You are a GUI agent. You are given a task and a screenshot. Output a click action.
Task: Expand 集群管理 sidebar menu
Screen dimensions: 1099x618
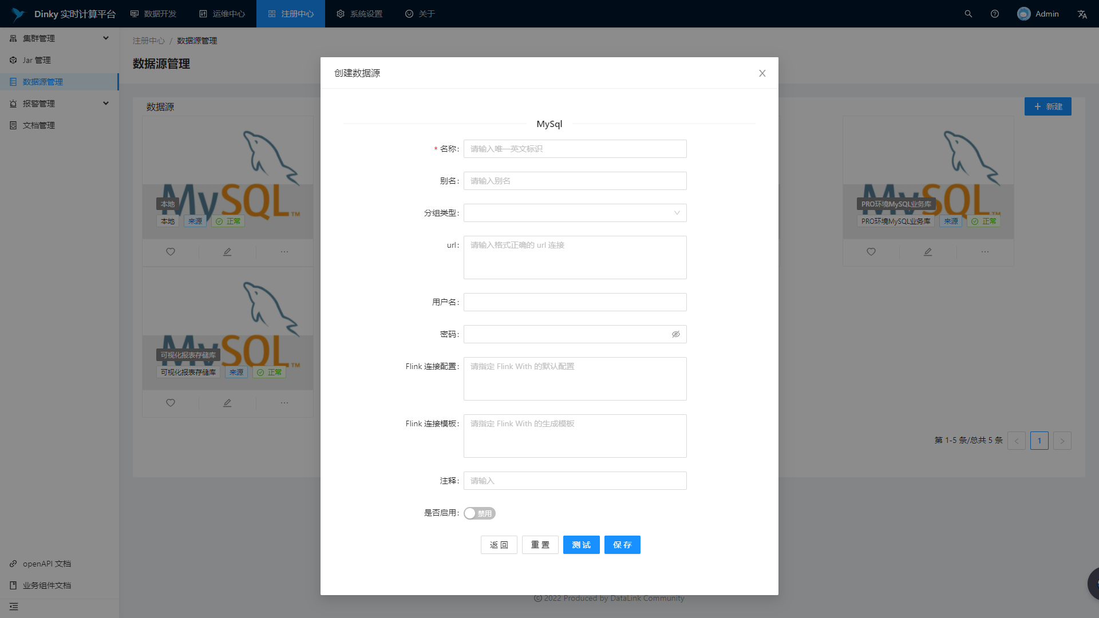click(60, 38)
